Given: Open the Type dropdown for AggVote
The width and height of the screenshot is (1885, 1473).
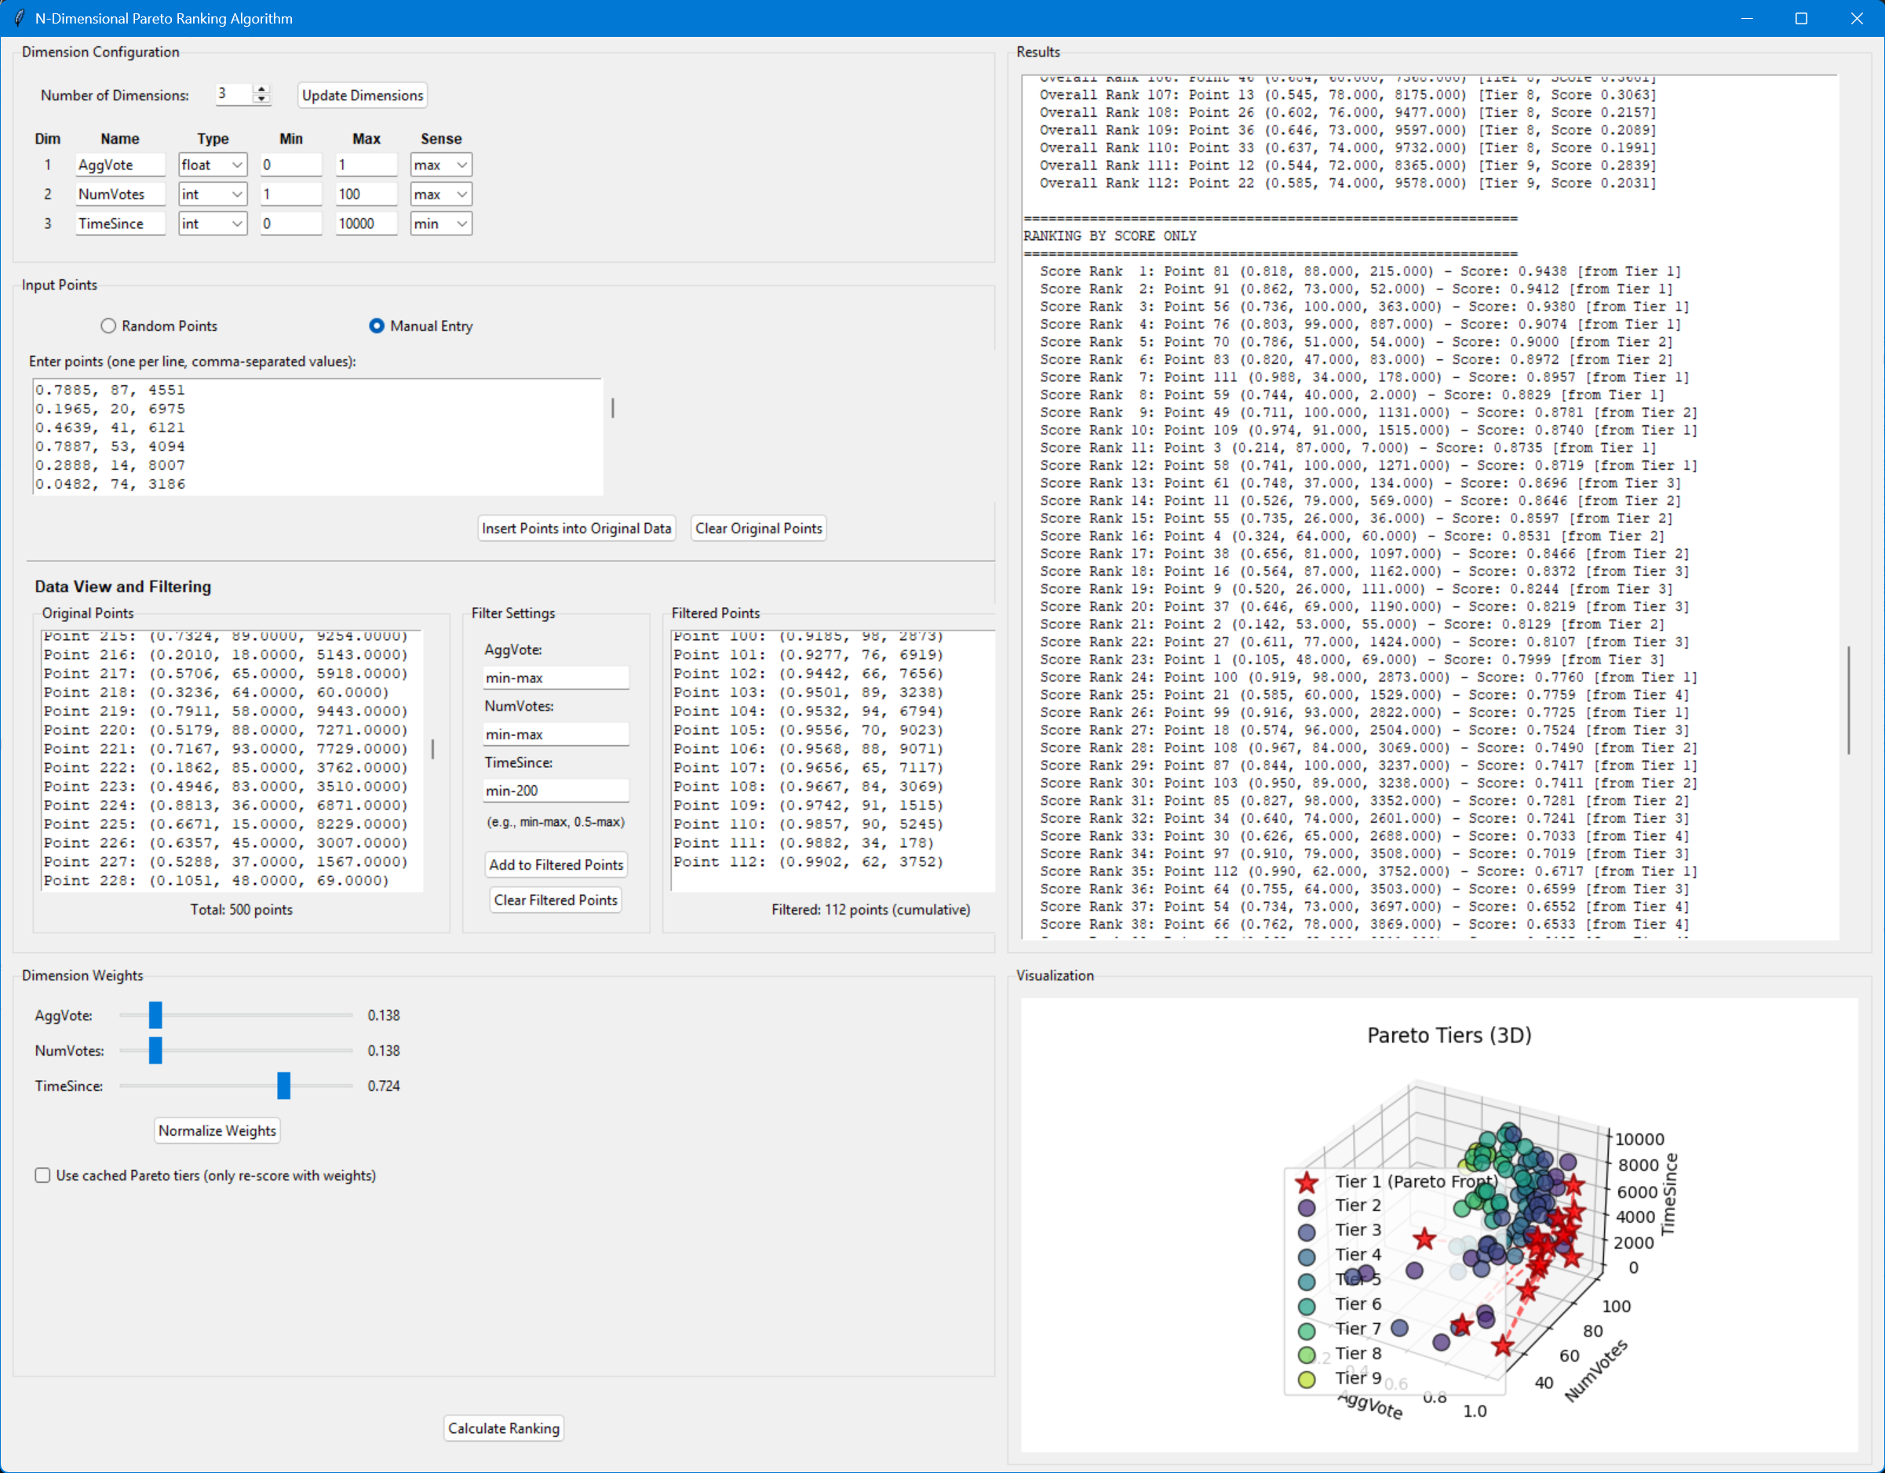Looking at the screenshot, I should point(213,165).
